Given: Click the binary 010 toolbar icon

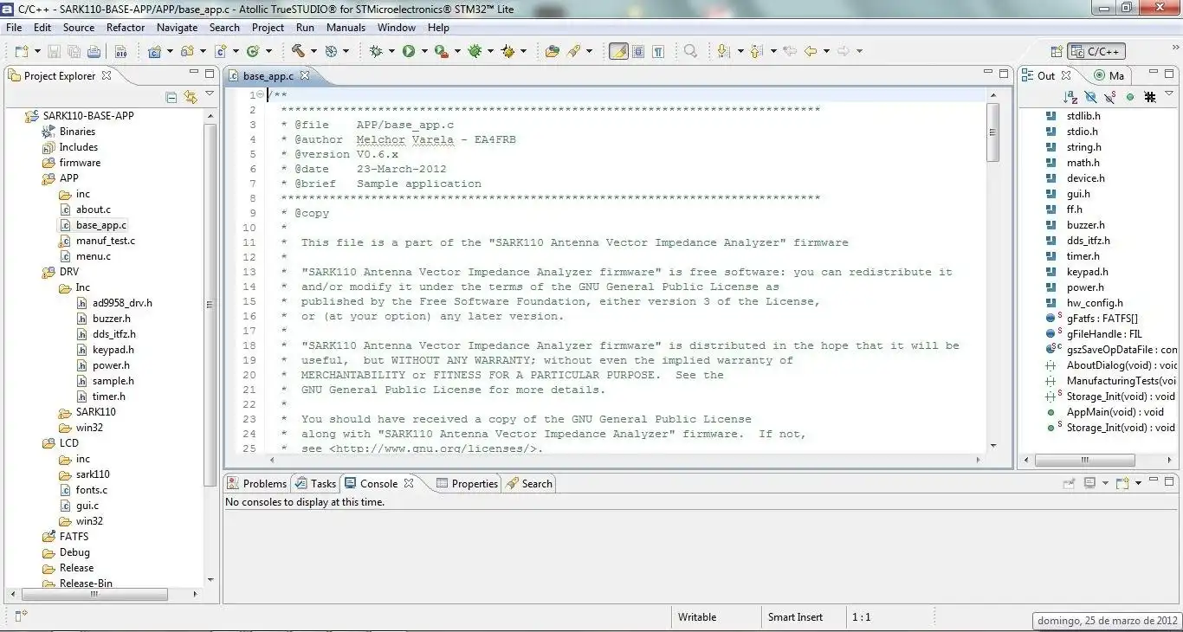Looking at the screenshot, I should (120, 51).
